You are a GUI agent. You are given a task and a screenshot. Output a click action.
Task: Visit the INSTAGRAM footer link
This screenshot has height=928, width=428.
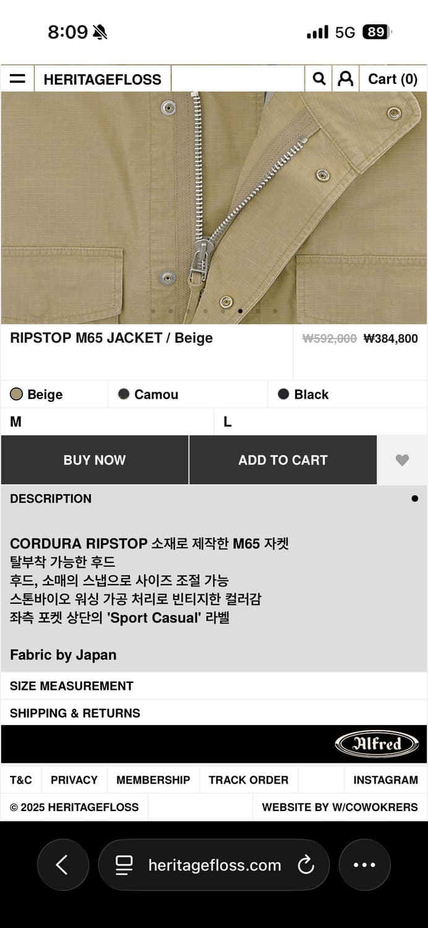pos(385,780)
